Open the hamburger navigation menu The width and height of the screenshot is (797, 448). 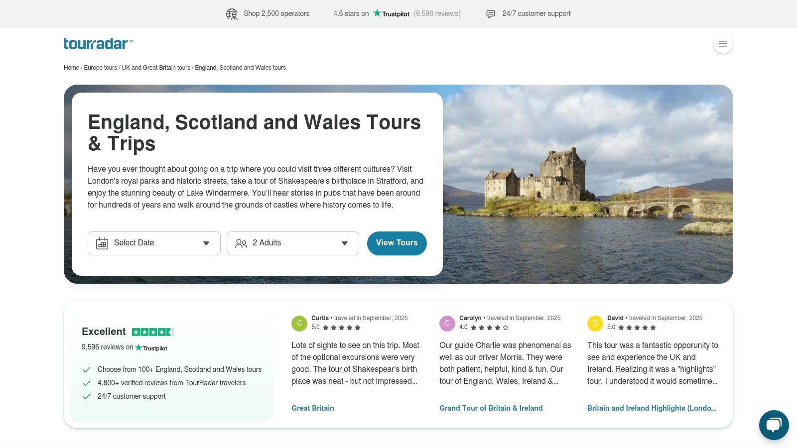tap(723, 44)
